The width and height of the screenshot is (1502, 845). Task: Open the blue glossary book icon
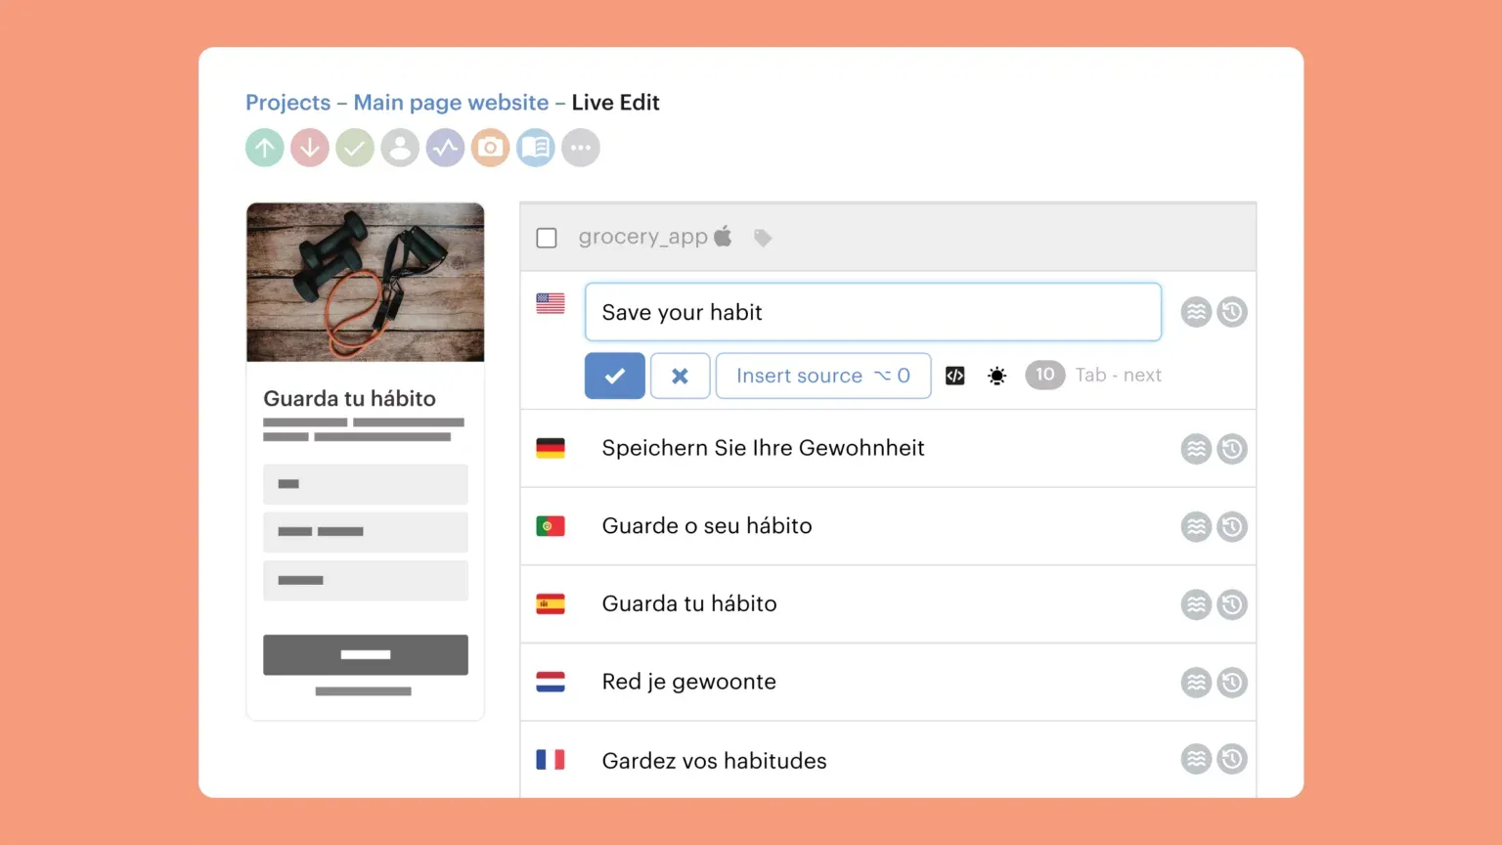tap(536, 148)
